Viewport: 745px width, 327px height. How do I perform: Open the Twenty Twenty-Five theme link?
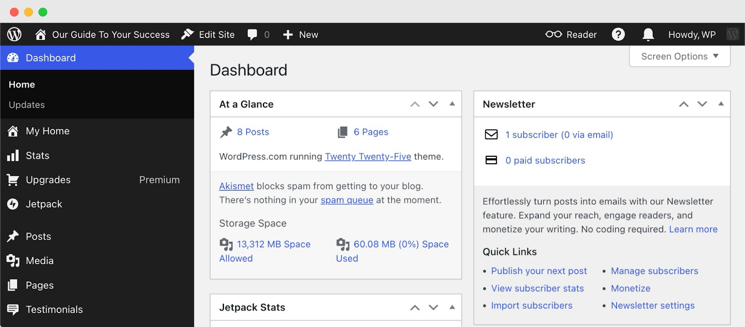tap(368, 157)
